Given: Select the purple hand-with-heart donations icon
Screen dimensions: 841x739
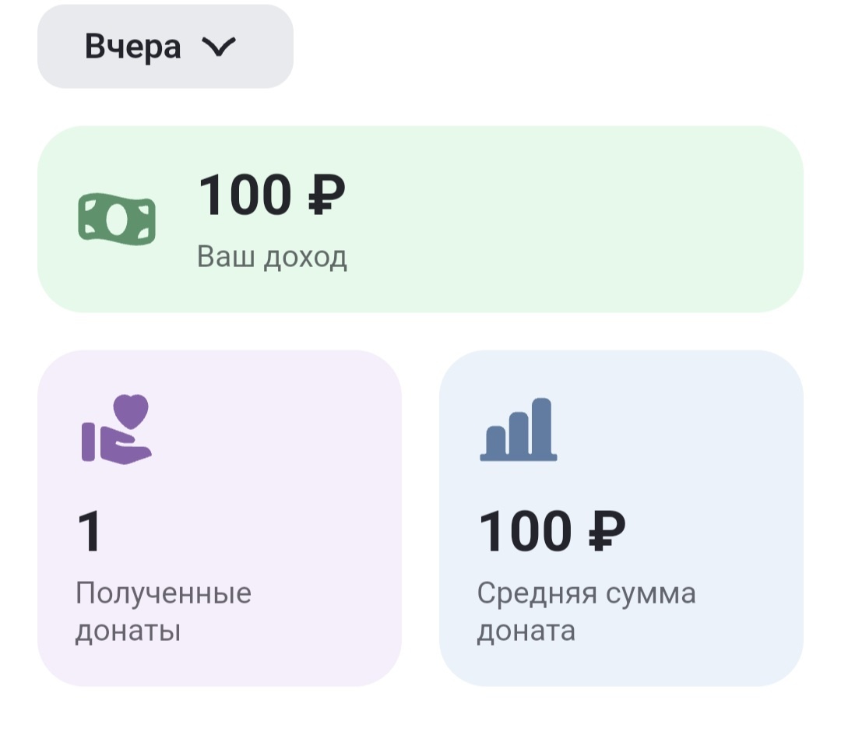Looking at the screenshot, I should coord(117,428).
